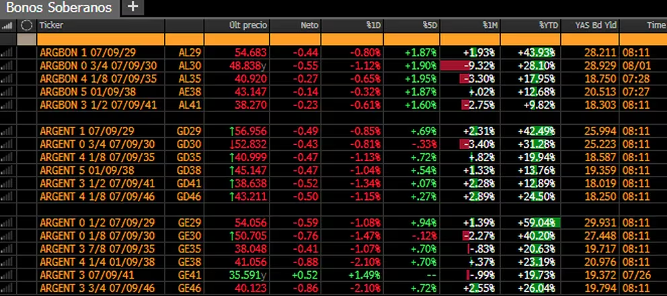Click the signal bars icon in the header row
This screenshot has height=296, width=667.
click(8, 25)
